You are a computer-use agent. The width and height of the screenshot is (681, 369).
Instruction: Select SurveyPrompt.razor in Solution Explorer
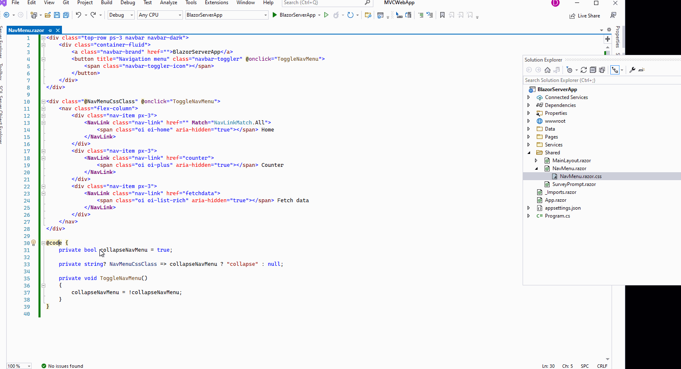point(574,184)
